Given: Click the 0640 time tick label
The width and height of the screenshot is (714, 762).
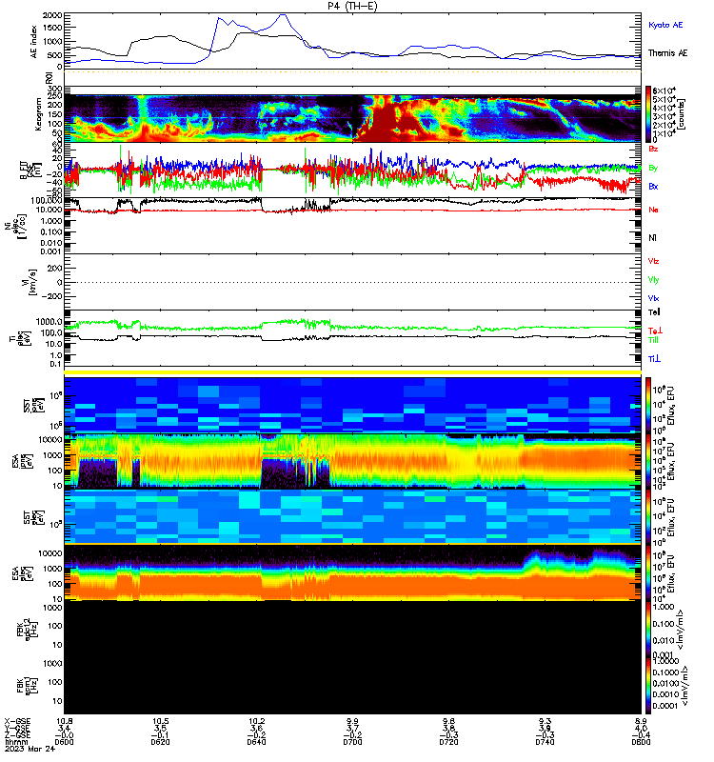Looking at the screenshot, I should click(256, 742).
